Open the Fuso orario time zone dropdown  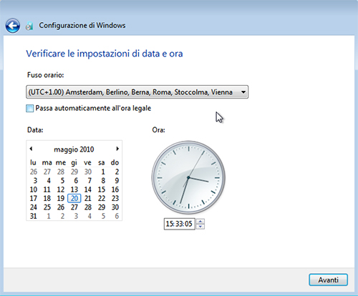pos(137,92)
